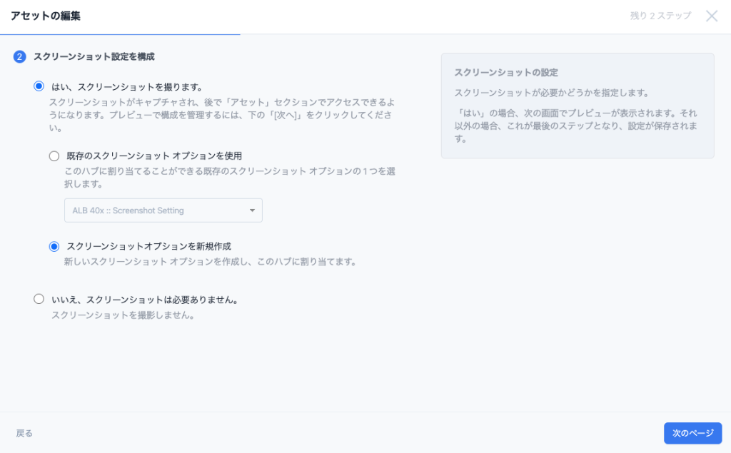Click the スクリーンショット設定を構成 step heading

94,56
